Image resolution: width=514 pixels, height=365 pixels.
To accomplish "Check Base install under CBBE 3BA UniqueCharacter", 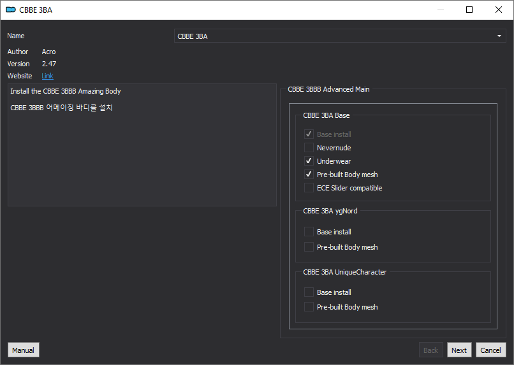I will tap(309, 292).
